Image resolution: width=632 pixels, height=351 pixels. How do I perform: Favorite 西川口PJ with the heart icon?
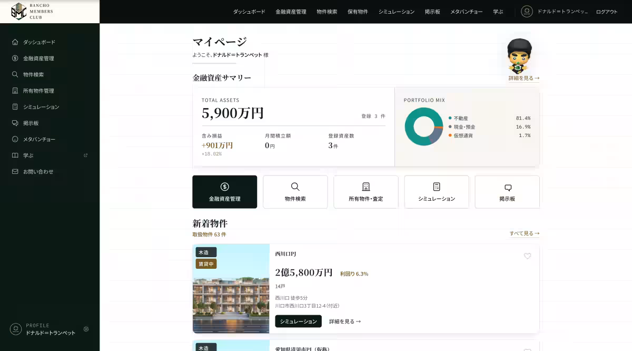(x=527, y=256)
